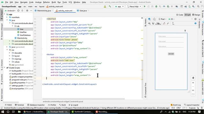Toggle the Project tool window stripe button
This screenshot has height=114, width=204.
pyautogui.click(x=2, y=15)
